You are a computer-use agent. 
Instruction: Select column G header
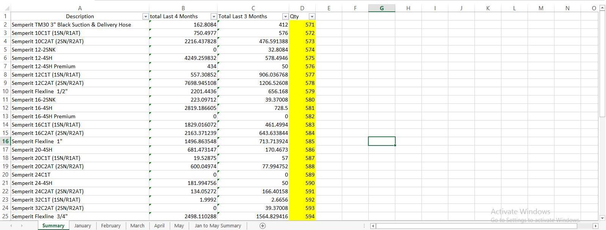[x=382, y=8]
